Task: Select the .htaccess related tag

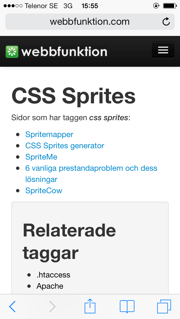Action: pos(53,275)
